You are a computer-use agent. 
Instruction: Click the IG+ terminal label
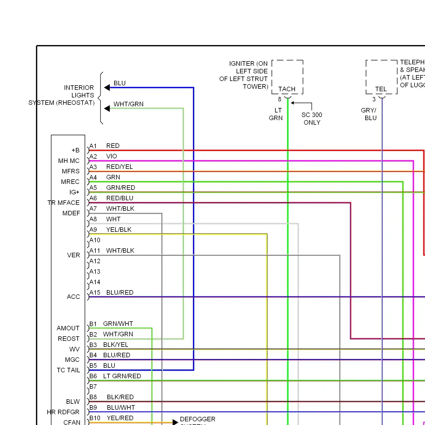click(75, 192)
